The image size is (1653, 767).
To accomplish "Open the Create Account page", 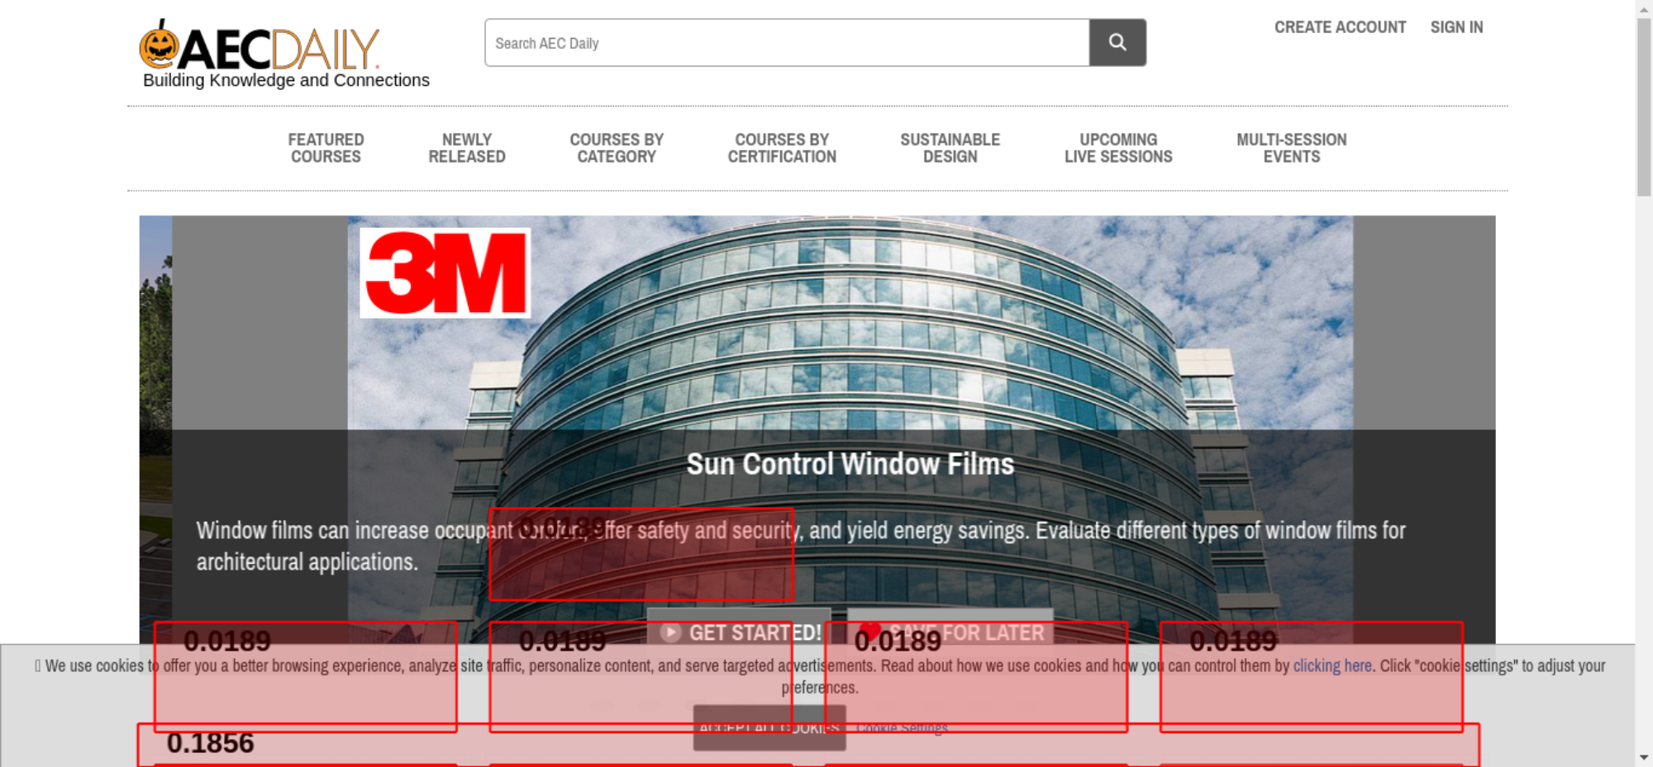I will click(x=1340, y=27).
